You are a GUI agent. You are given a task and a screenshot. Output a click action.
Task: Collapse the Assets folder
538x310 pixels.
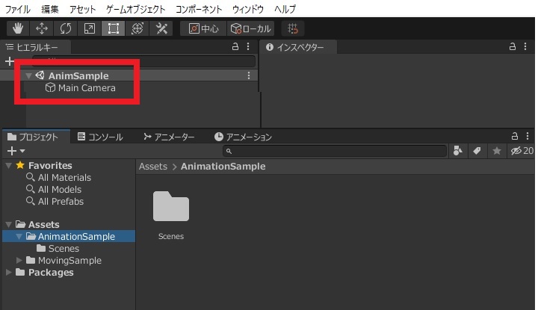point(9,225)
